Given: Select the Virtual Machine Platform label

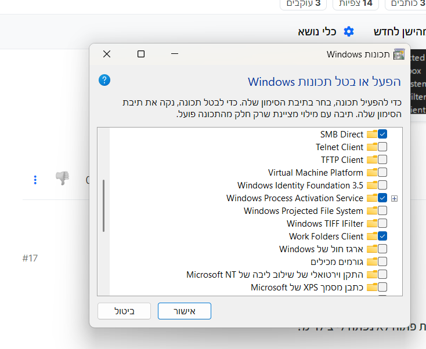Looking at the screenshot, I should coord(315,173).
